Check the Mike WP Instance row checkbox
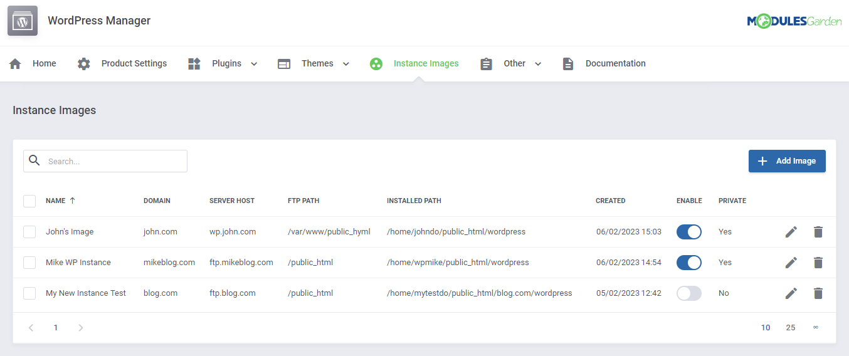 pyautogui.click(x=29, y=263)
